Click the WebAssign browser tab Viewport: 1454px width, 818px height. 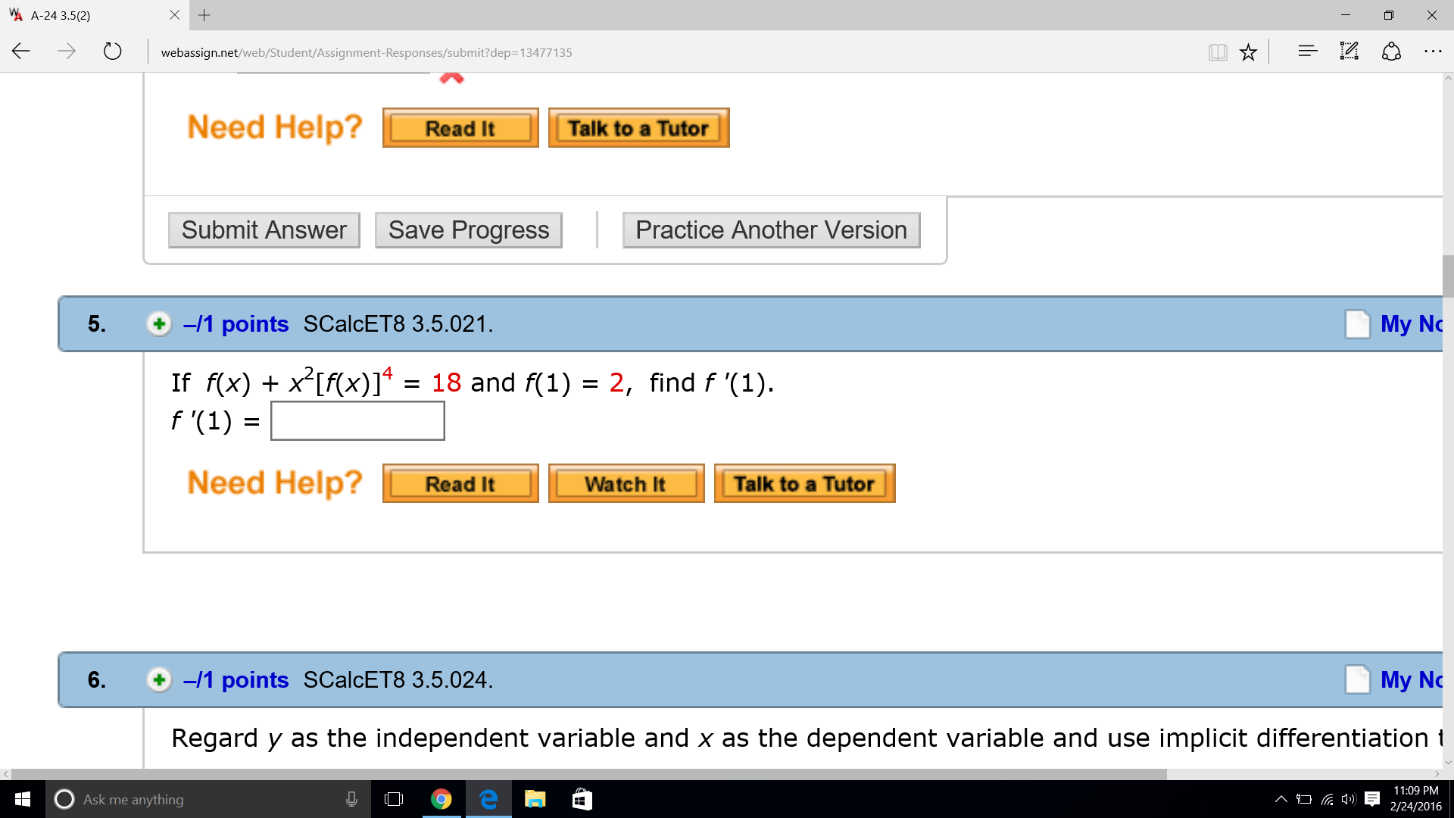tap(86, 15)
